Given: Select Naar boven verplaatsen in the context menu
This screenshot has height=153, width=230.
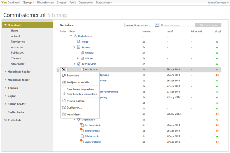Looking at the screenshot, I should (x=80, y=89).
